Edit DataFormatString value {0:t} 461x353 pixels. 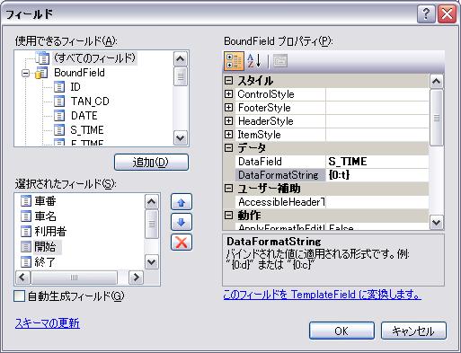pyautogui.click(x=377, y=175)
